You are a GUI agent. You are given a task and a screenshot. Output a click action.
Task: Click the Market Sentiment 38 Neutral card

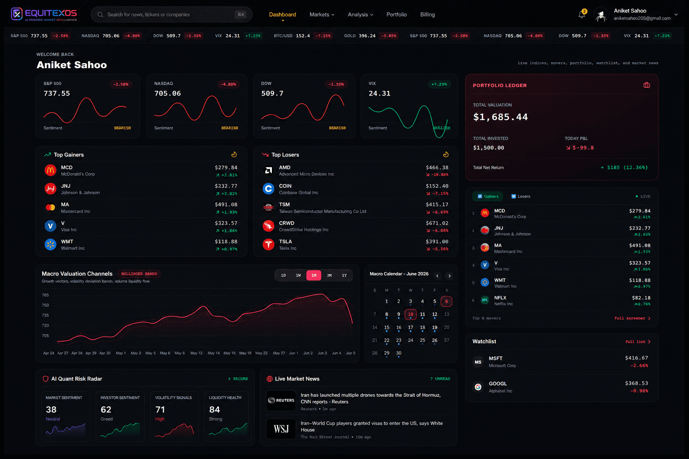coord(65,416)
